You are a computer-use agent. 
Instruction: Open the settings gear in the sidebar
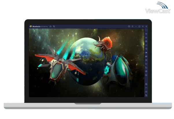click(146, 84)
